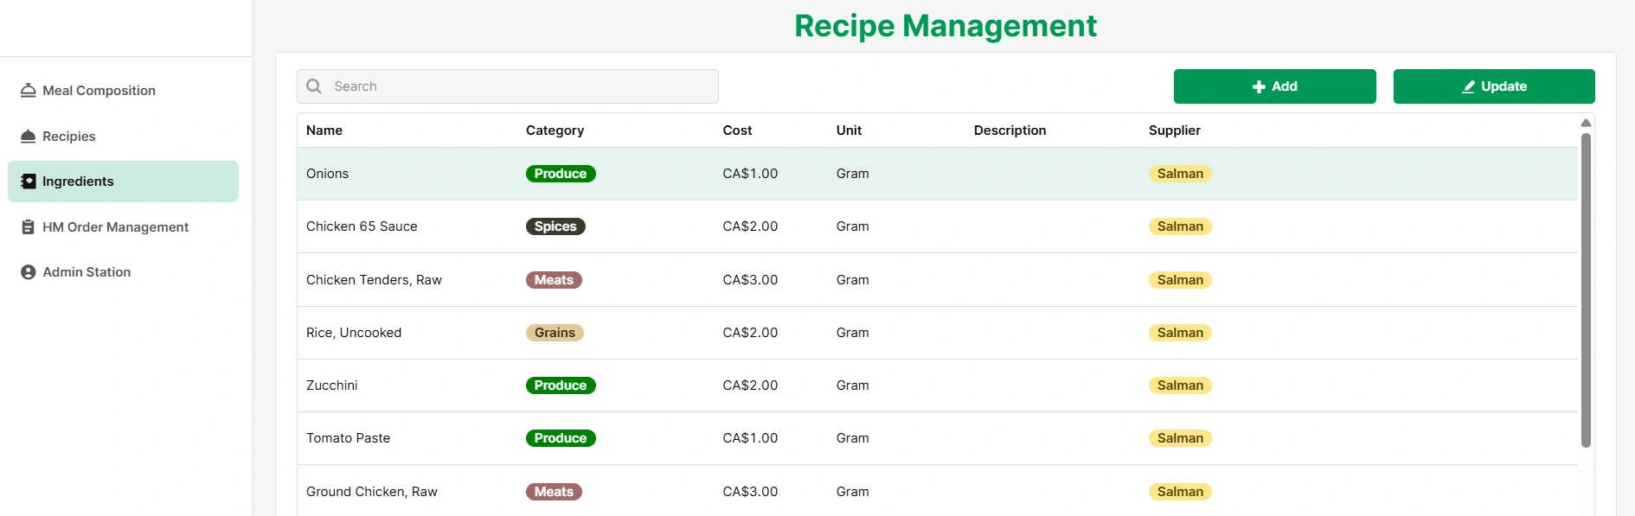Screen dimensions: 1635x516
Task: Click the Recipies dish icon in sidebar
Action: click(x=29, y=137)
